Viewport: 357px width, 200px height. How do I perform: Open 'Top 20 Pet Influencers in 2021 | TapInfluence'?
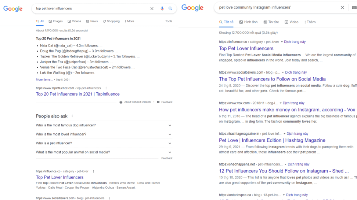pos(77,94)
